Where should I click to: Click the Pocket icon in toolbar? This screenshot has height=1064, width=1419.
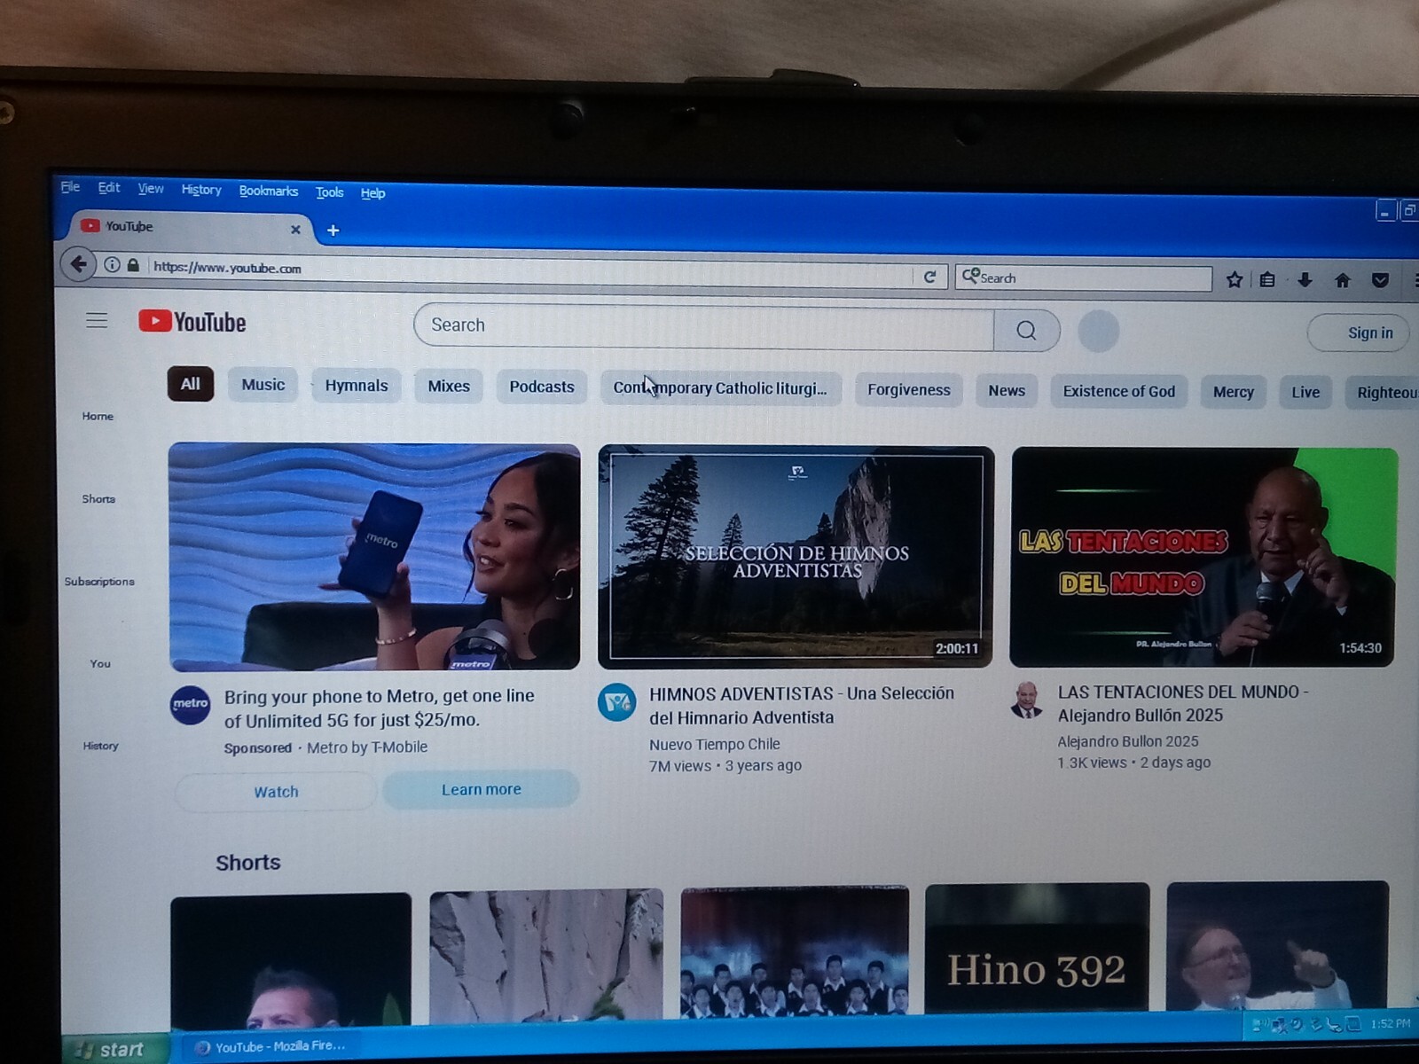point(1380,280)
